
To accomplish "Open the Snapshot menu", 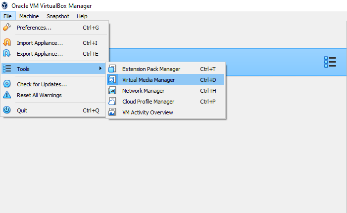I will point(58,16).
